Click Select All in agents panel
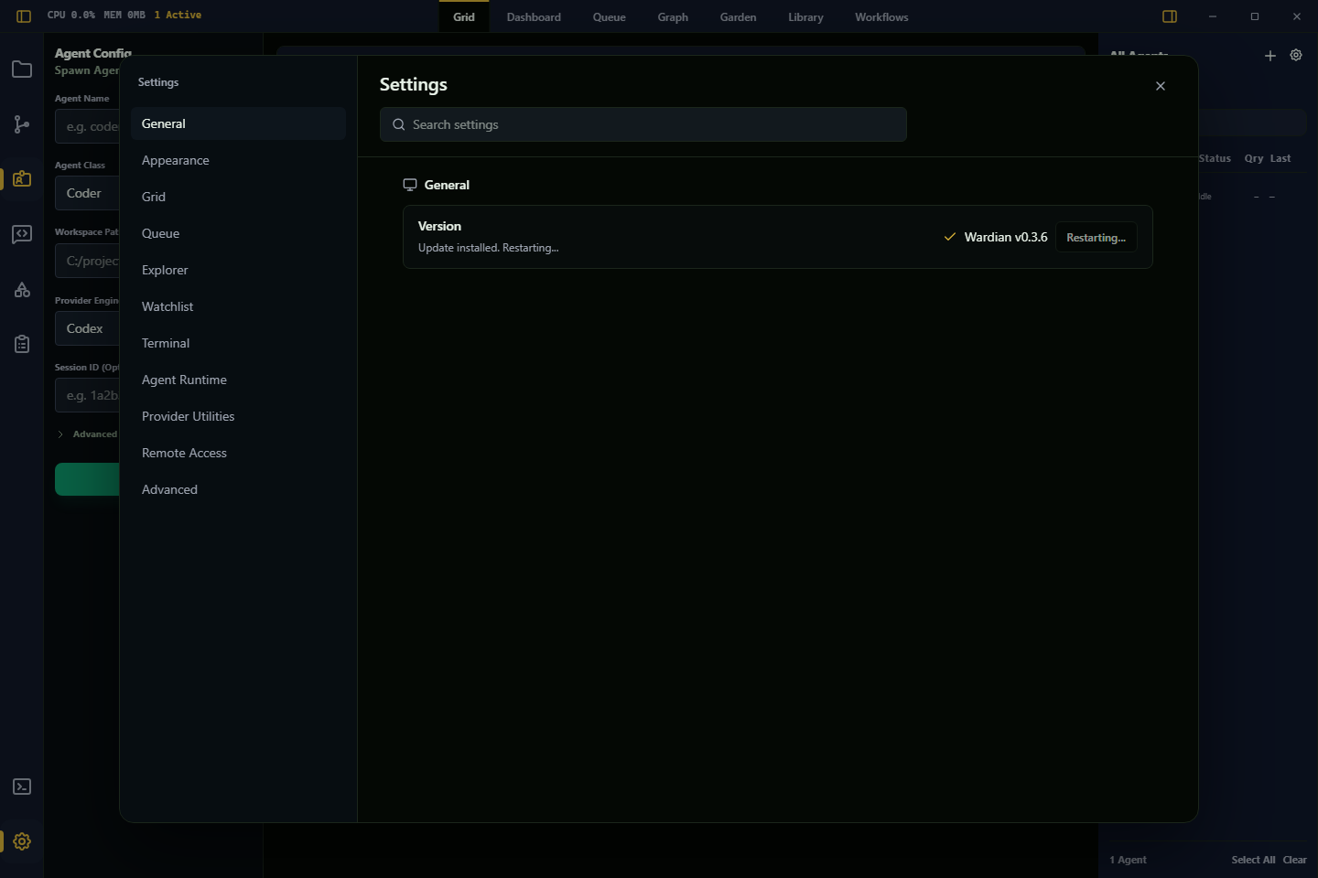Image resolution: width=1318 pixels, height=878 pixels. [1253, 860]
